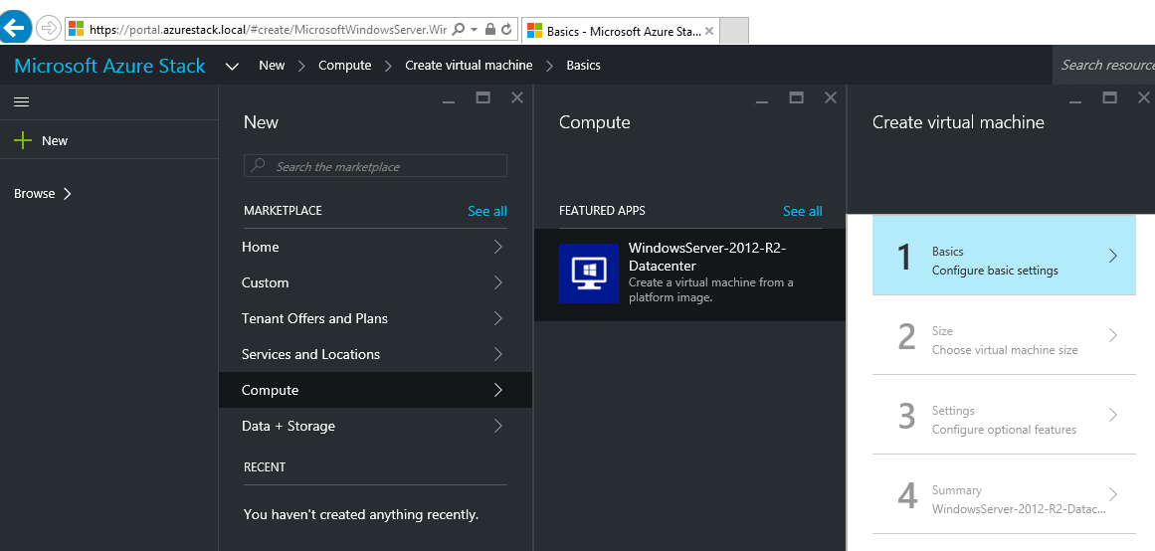
Task: Click the Basics breadcrumb item
Action: pos(583,66)
